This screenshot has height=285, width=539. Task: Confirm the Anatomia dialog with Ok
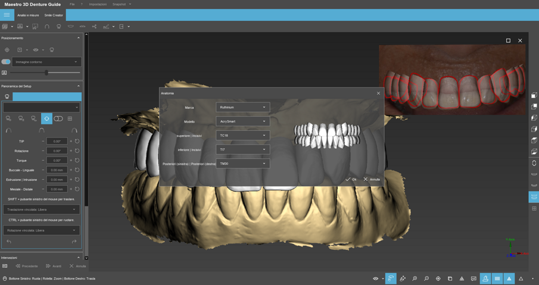[x=351, y=179]
